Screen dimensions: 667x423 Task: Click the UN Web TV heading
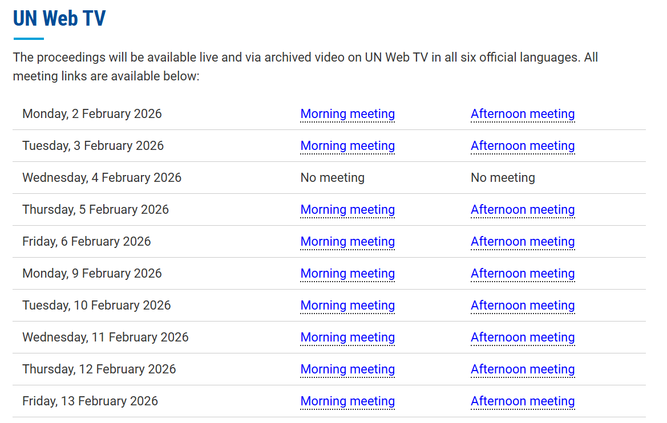[x=59, y=18]
